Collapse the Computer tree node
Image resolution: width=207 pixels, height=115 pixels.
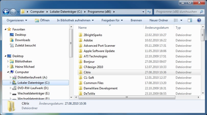pyautogui.click(x=8, y=72)
